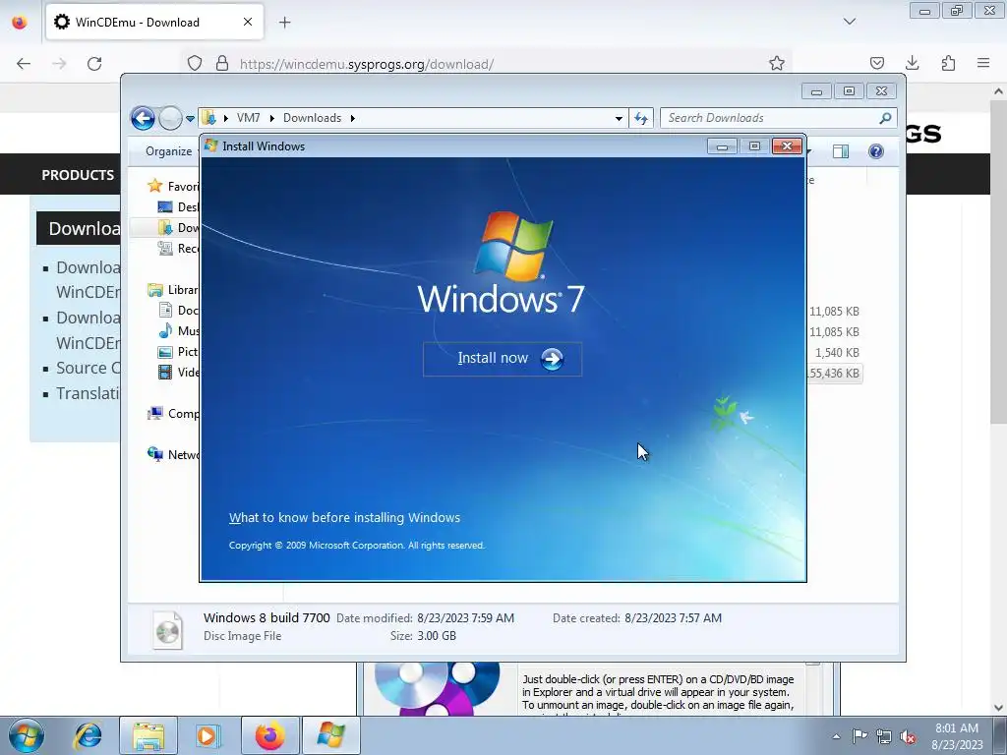The image size is (1007, 755).
Task: Click Firefox back arrow
Action: [x=24, y=64]
